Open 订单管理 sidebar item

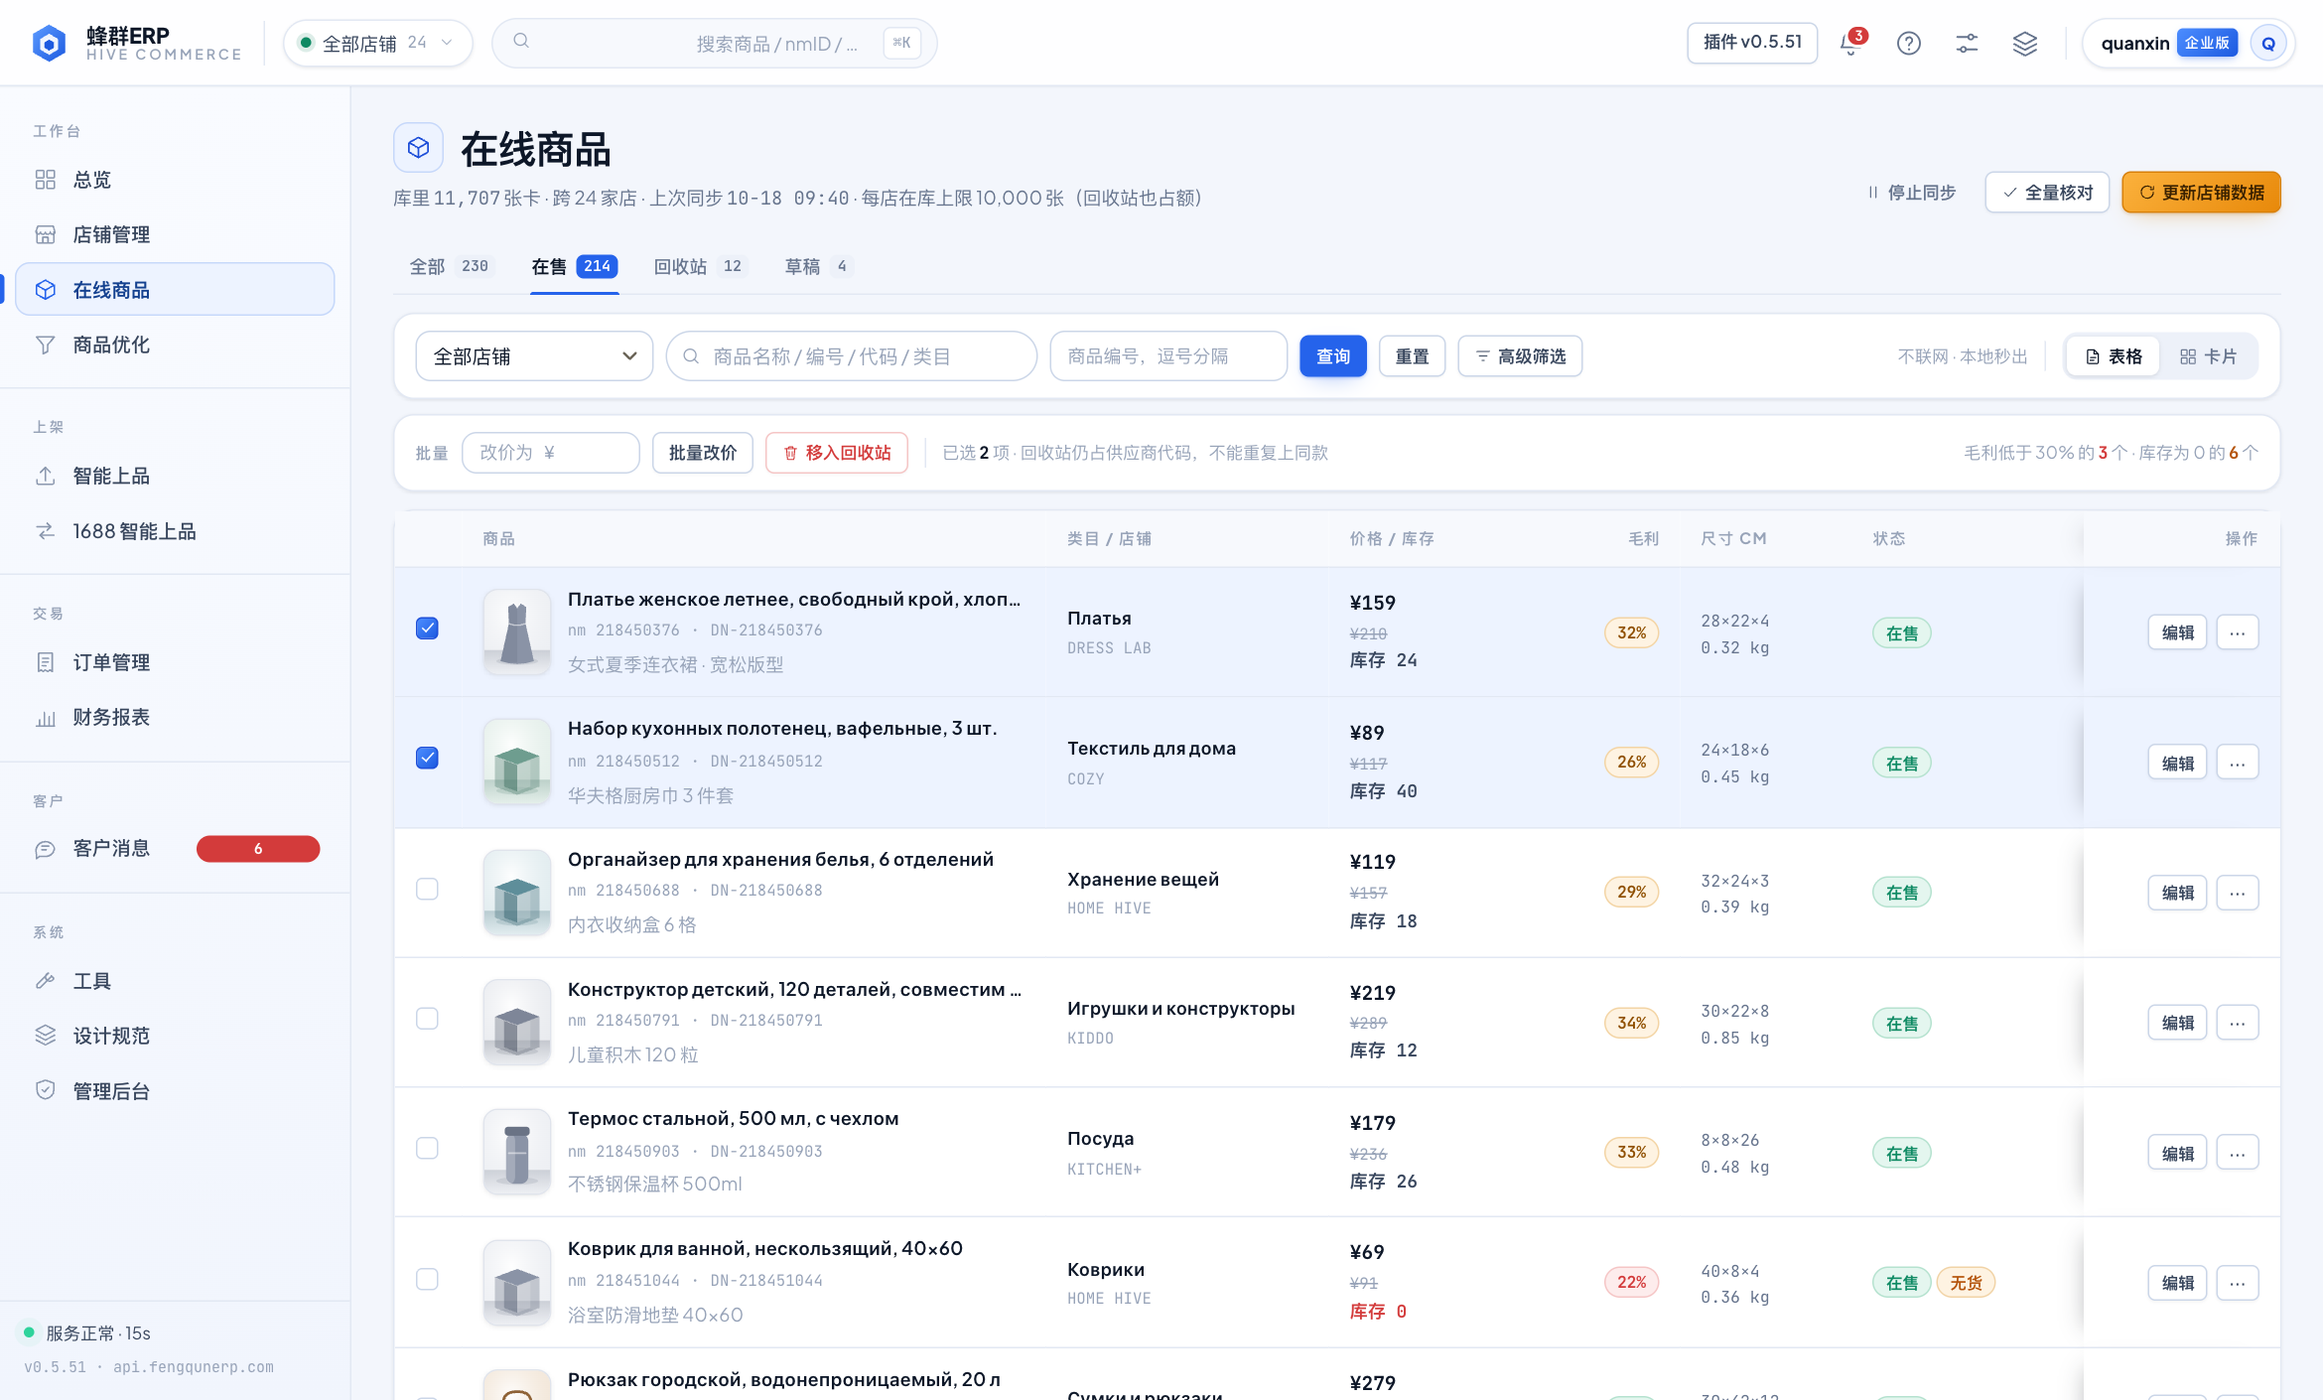pyautogui.click(x=175, y=662)
